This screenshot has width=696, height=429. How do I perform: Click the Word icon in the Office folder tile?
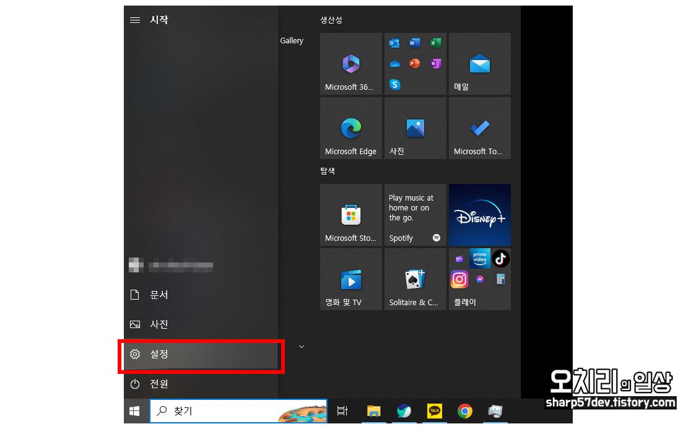[x=415, y=43]
